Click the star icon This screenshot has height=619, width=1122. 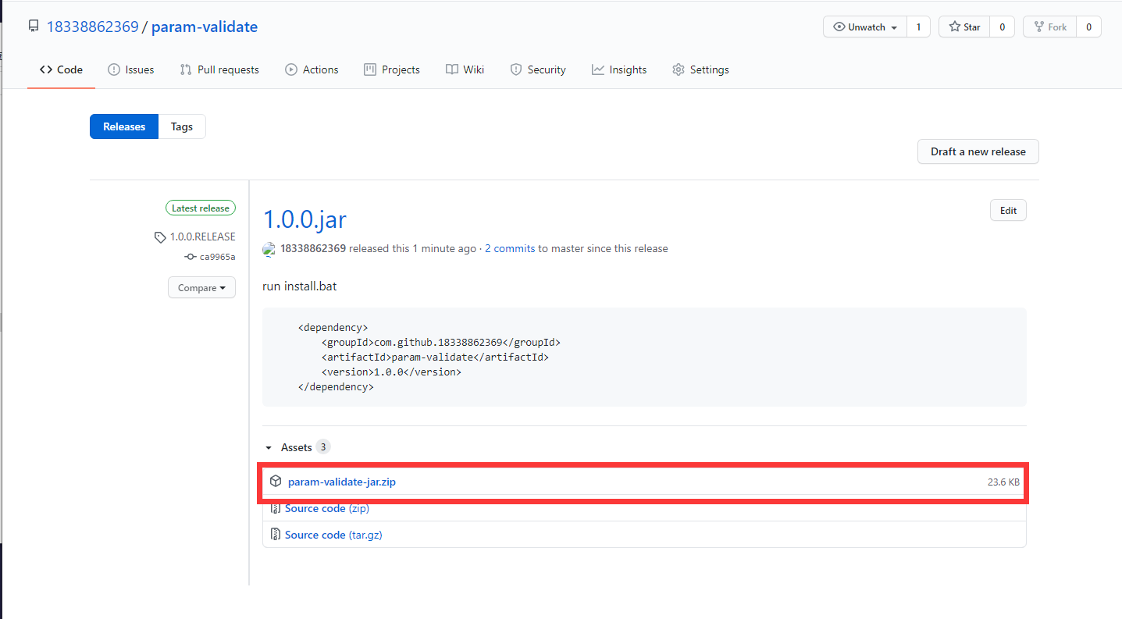pyautogui.click(x=954, y=27)
